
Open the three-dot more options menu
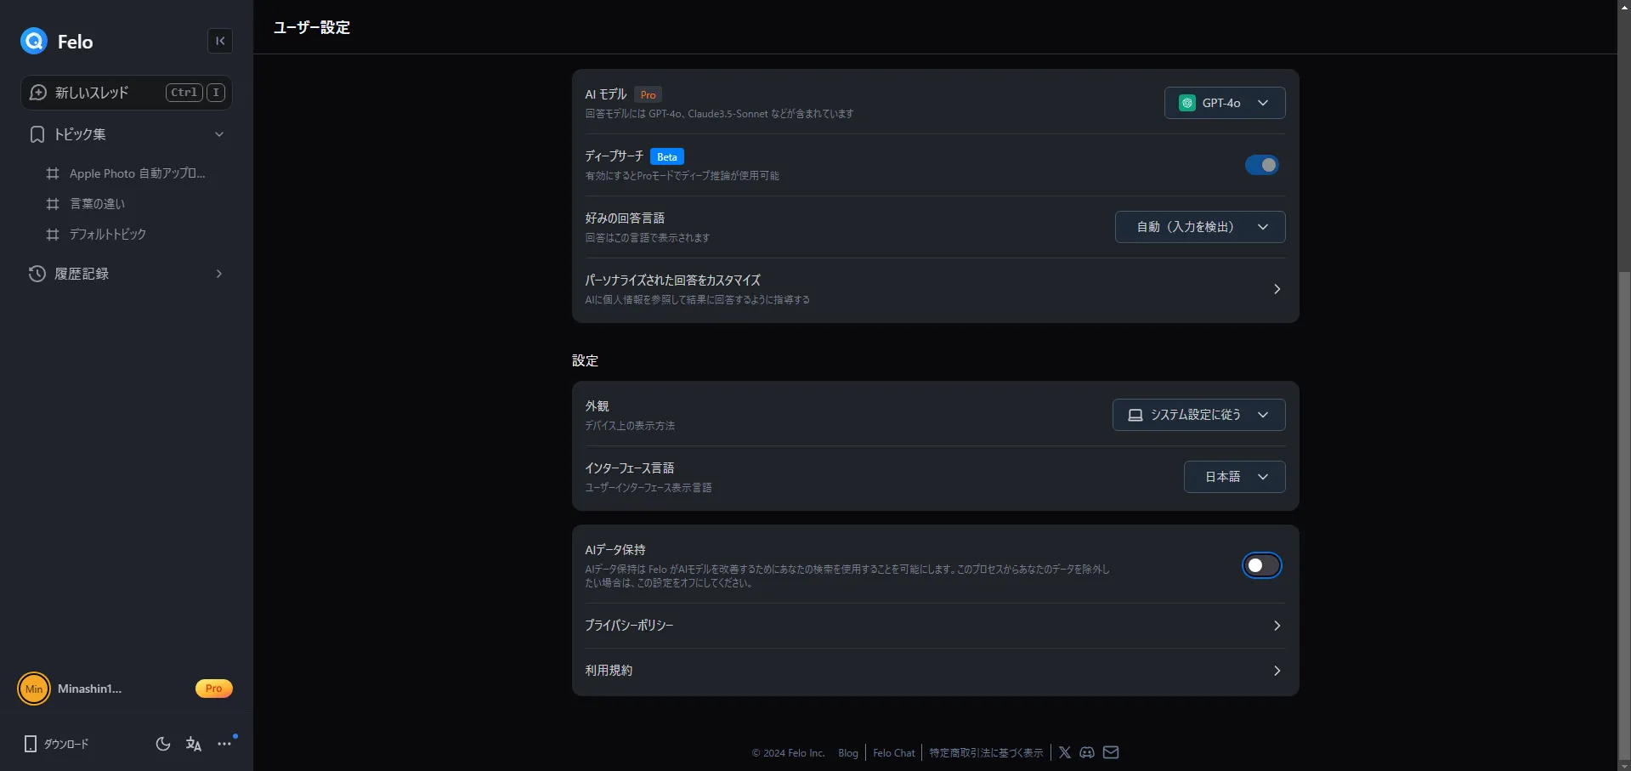coord(224,744)
